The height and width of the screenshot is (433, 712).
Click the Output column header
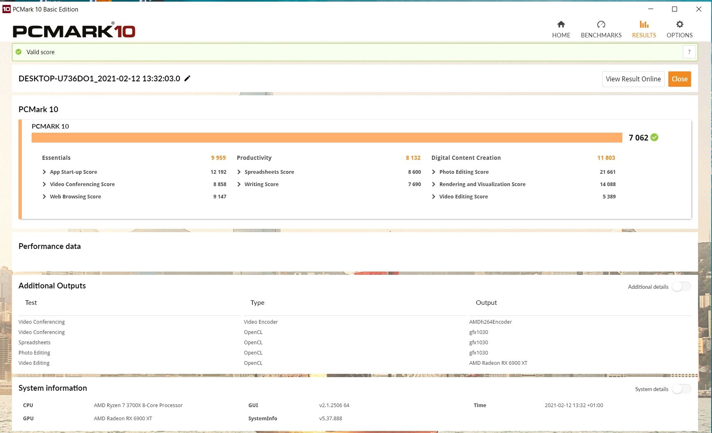pyautogui.click(x=486, y=303)
